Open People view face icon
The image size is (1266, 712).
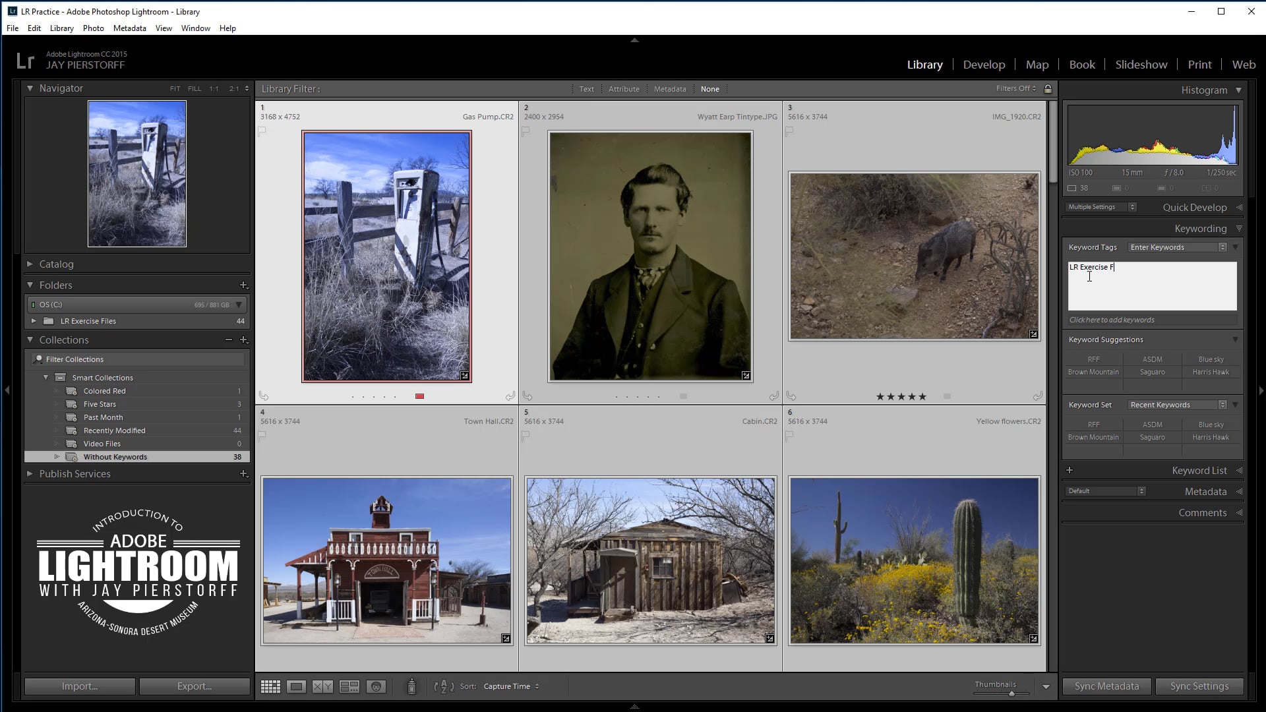tap(376, 686)
